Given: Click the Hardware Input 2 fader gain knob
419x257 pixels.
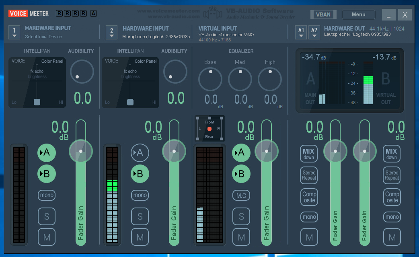Looking at the screenshot, I should (x=174, y=151).
